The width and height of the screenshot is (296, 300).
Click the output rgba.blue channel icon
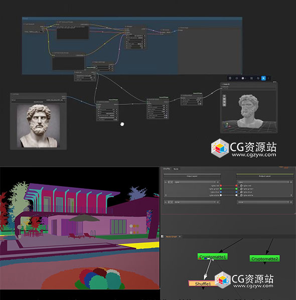241,192
